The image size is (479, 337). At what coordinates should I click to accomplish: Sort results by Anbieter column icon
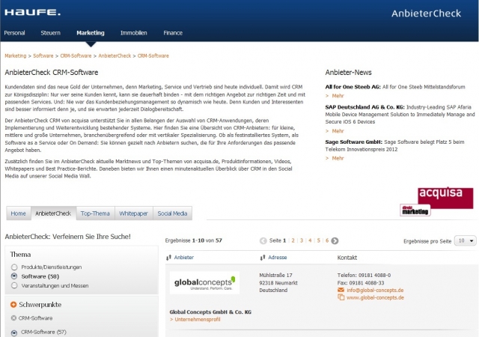(x=169, y=257)
